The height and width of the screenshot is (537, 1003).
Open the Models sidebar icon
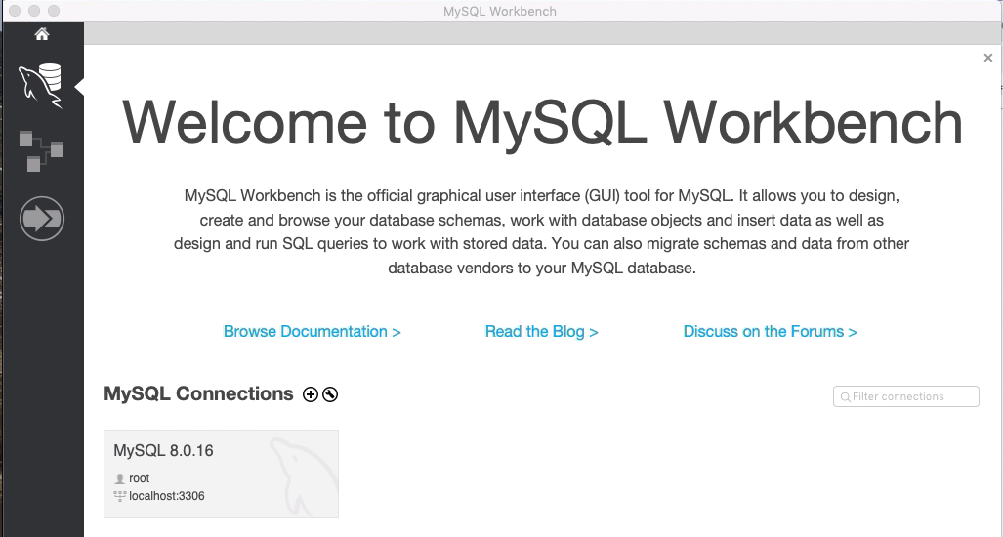tap(42, 151)
